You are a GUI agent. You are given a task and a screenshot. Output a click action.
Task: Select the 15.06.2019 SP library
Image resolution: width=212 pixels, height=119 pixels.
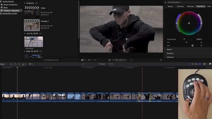[x=8, y=2]
